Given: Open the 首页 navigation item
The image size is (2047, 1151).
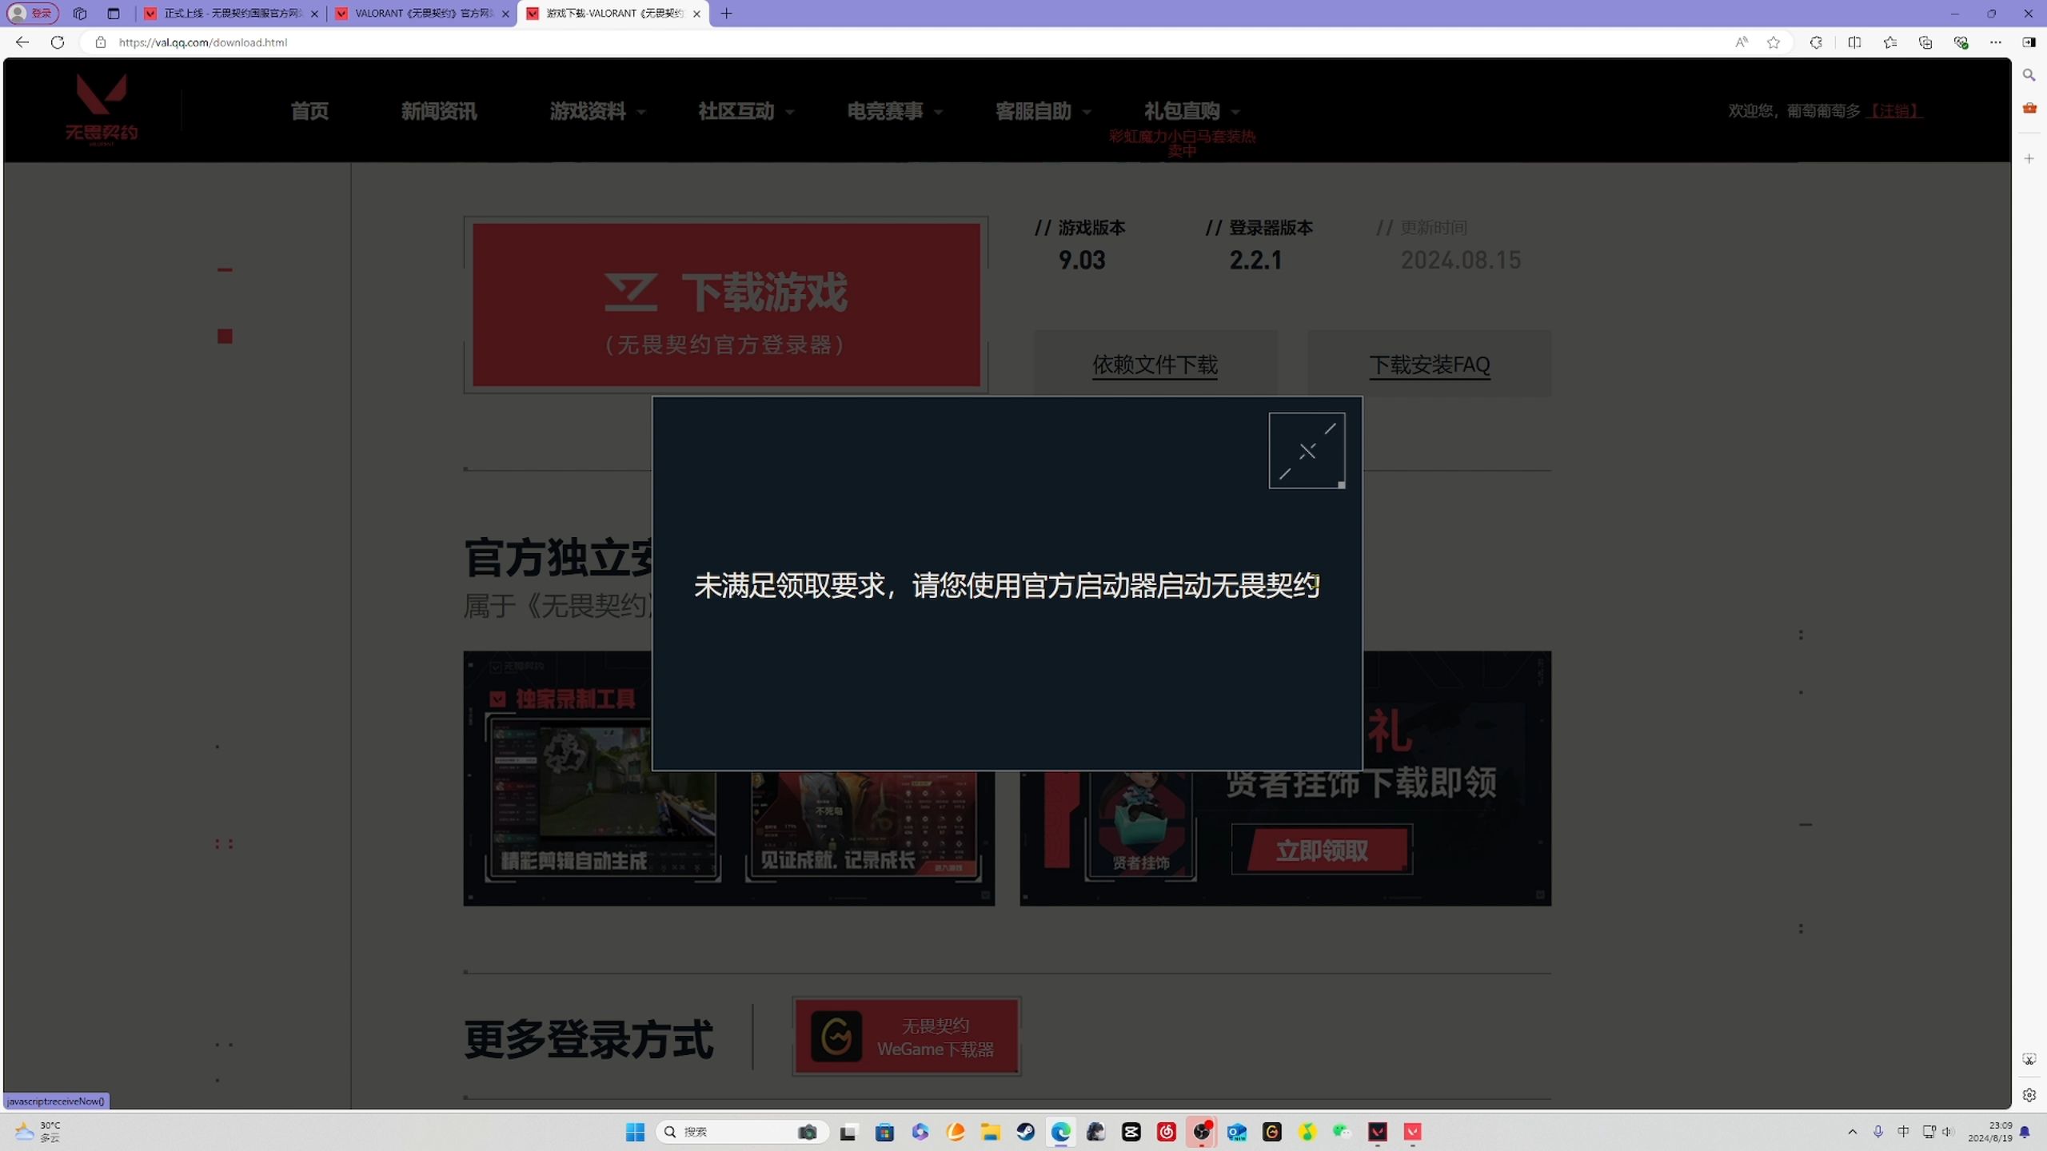Looking at the screenshot, I should 309,110.
